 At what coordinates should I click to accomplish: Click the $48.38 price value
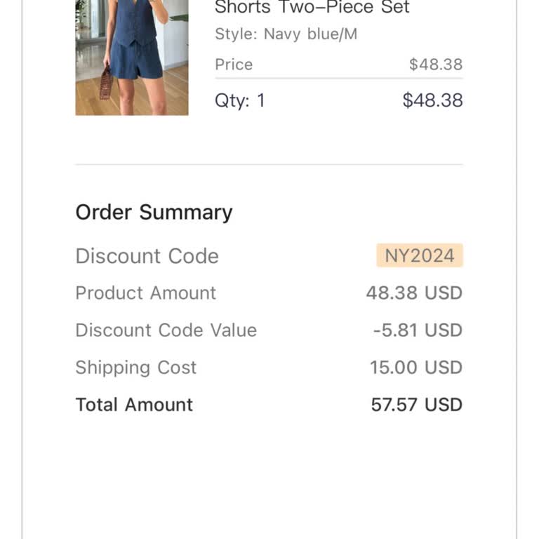pos(436,65)
